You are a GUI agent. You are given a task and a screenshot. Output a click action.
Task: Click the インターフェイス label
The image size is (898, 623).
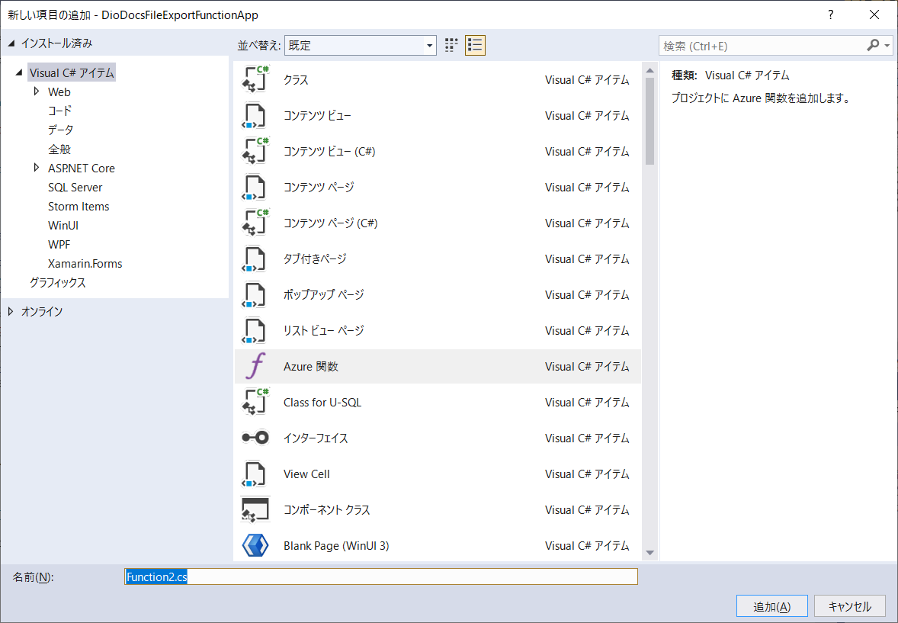316,438
